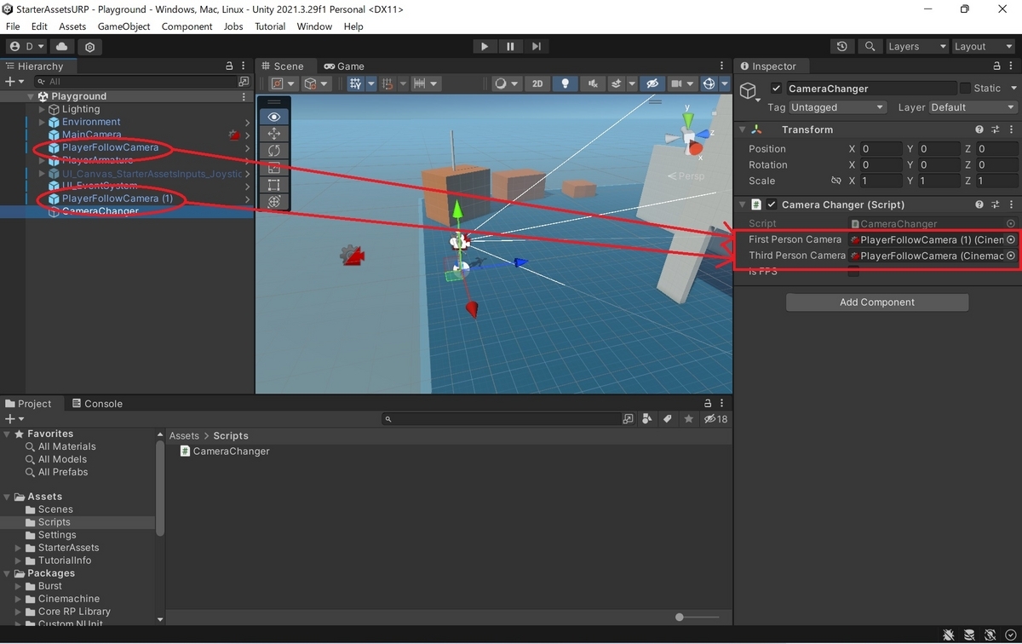Viewport: 1022px width, 644px height.
Task: Click the Play button to run the game
Action: [484, 46]
